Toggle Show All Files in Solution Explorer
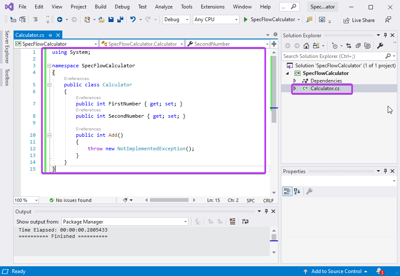 367,46
